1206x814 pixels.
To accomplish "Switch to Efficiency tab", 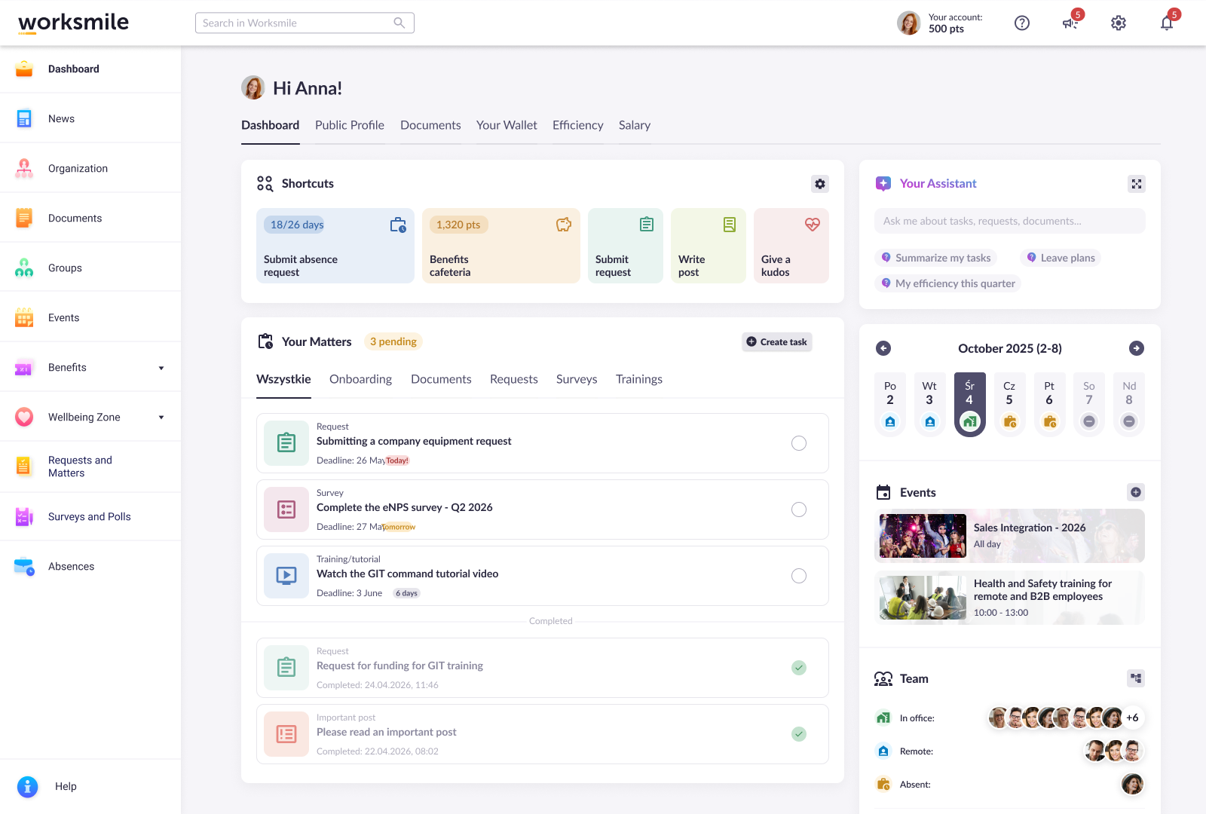I will point(578,125).
